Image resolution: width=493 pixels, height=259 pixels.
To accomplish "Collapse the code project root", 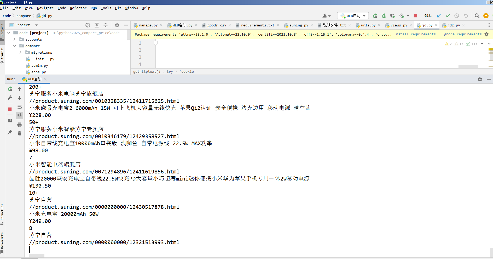I will pos(9,33).
